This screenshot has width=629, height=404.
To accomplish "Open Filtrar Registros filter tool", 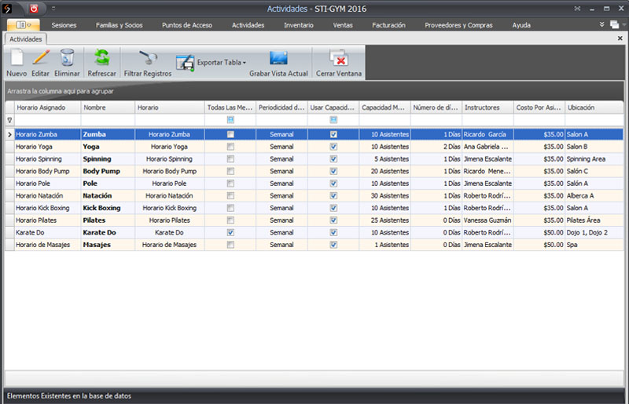I will point(147,60).
